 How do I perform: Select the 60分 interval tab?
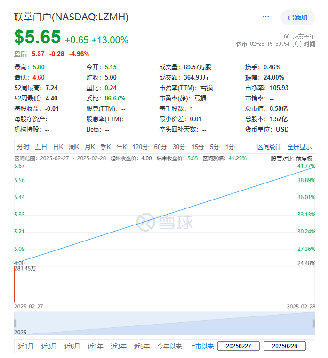point(160,147)
